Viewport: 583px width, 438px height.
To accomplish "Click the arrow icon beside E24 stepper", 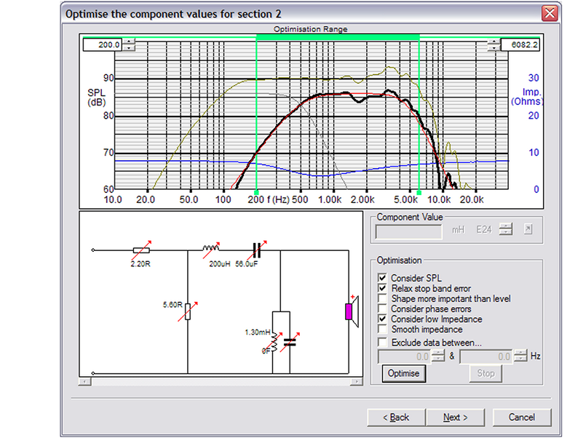I will 529,230.
